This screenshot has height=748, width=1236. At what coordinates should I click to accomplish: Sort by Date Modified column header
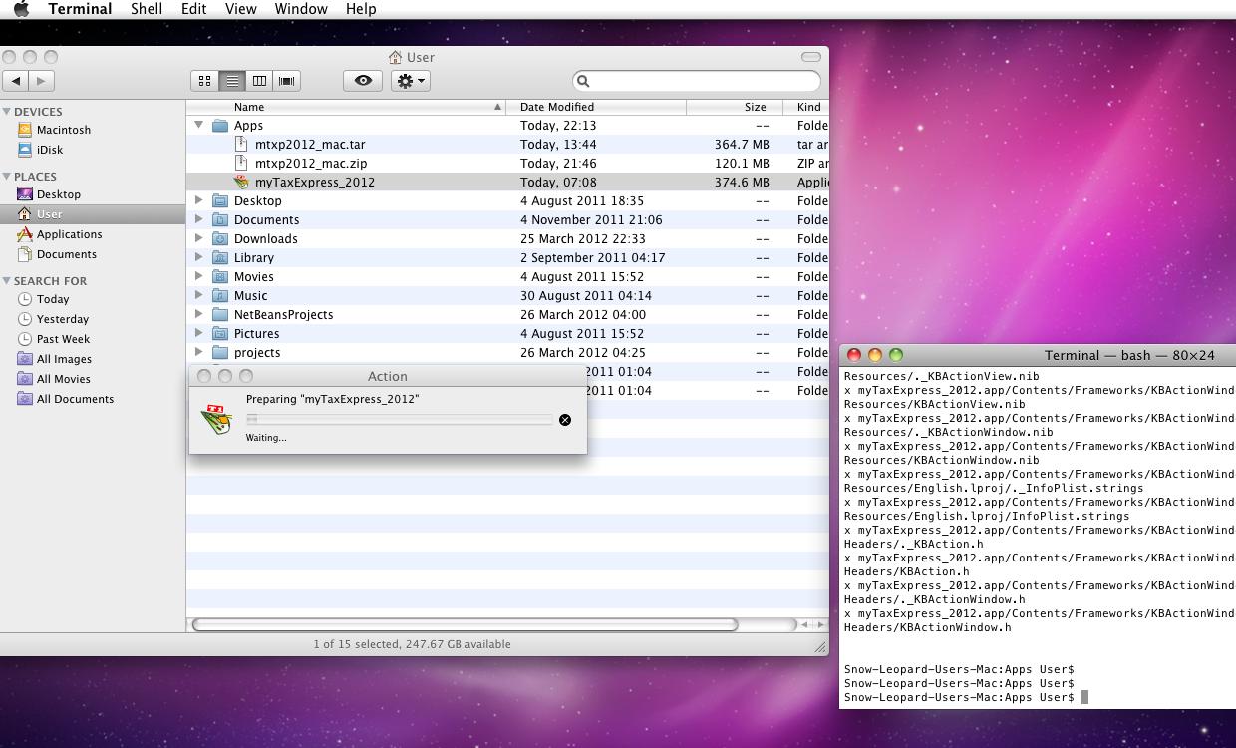(x=596, y=107)
